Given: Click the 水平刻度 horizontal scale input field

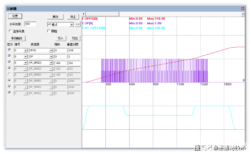Looking at the screenshot, I should coord(30,24).
